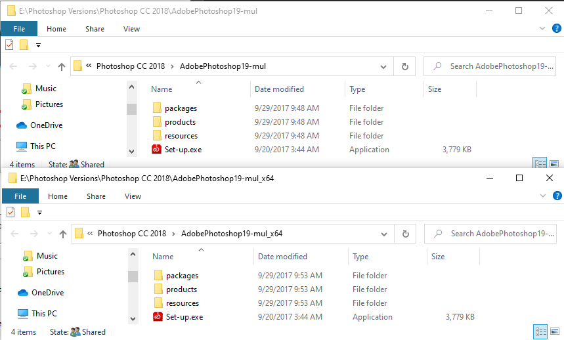Click the Up arrow in the top window
This screenshot has width=564, height=340.
(x=62, y=66)
